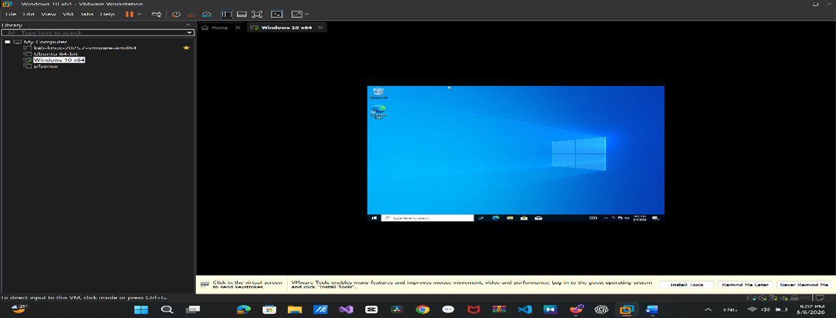The height and width of the screenshot is (318, 836).
Task: Open Microsoft Edge shortcut on guest desktop
Action: tap(378, 112)
